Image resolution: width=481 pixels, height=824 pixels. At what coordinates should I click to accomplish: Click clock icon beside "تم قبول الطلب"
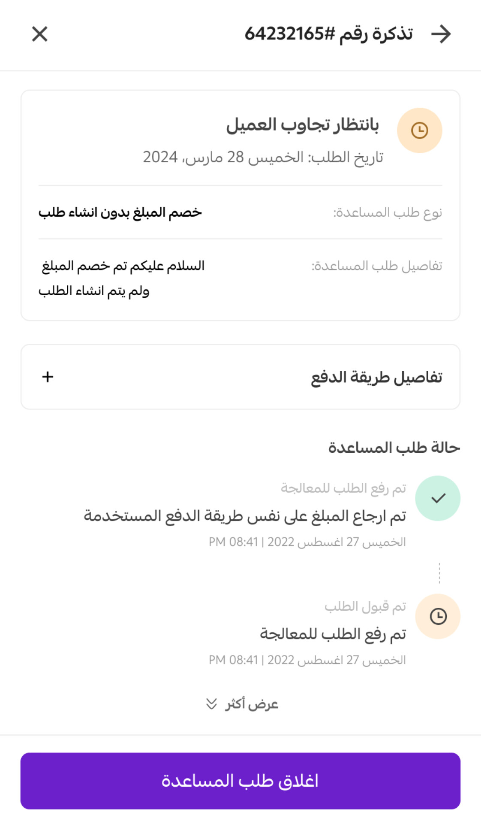(438, 617)
